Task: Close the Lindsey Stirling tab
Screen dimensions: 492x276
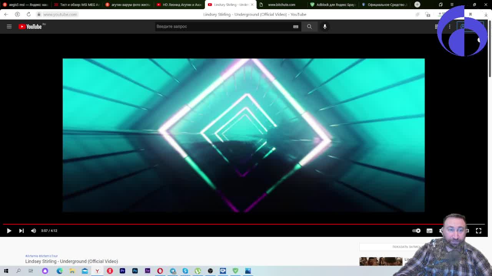Action: click(x=252, y=5)
